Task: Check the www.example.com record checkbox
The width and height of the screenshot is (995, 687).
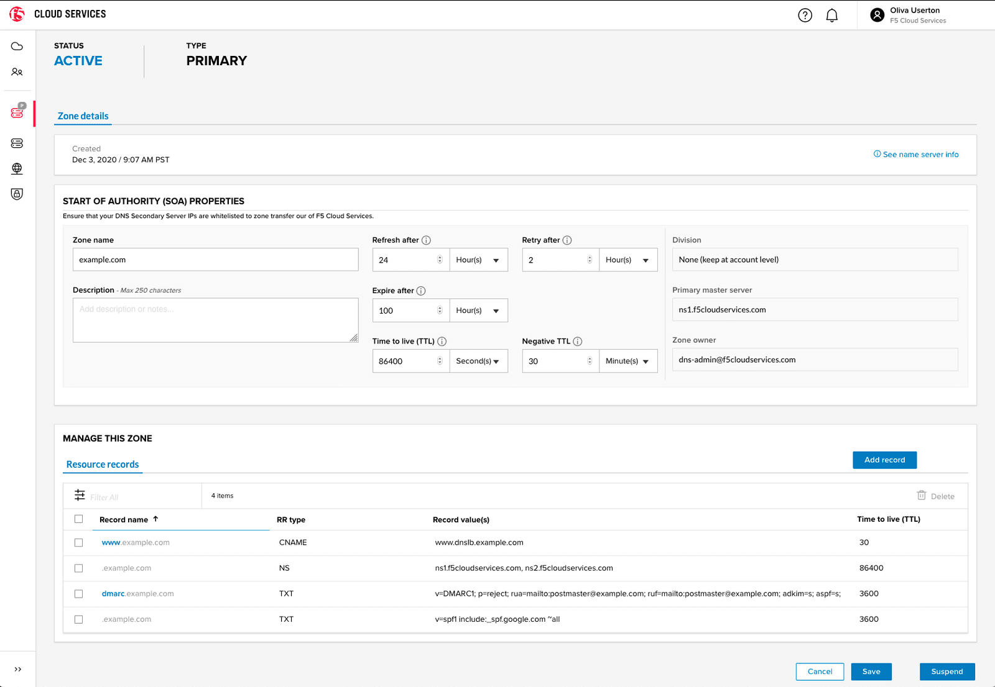Action: pos(78,542)
